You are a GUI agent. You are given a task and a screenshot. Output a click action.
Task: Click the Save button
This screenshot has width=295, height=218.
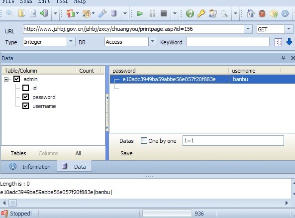click(126, 153)
